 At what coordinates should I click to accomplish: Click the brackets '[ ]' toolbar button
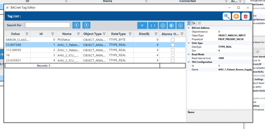point(153,26)
